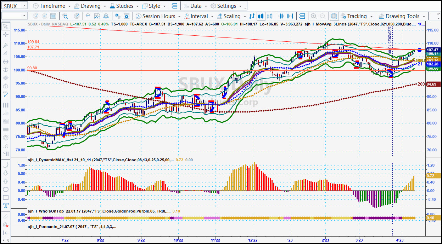
Task: Open the gear window properties icon
Action: pyautogui.click(x=127, y=16)
